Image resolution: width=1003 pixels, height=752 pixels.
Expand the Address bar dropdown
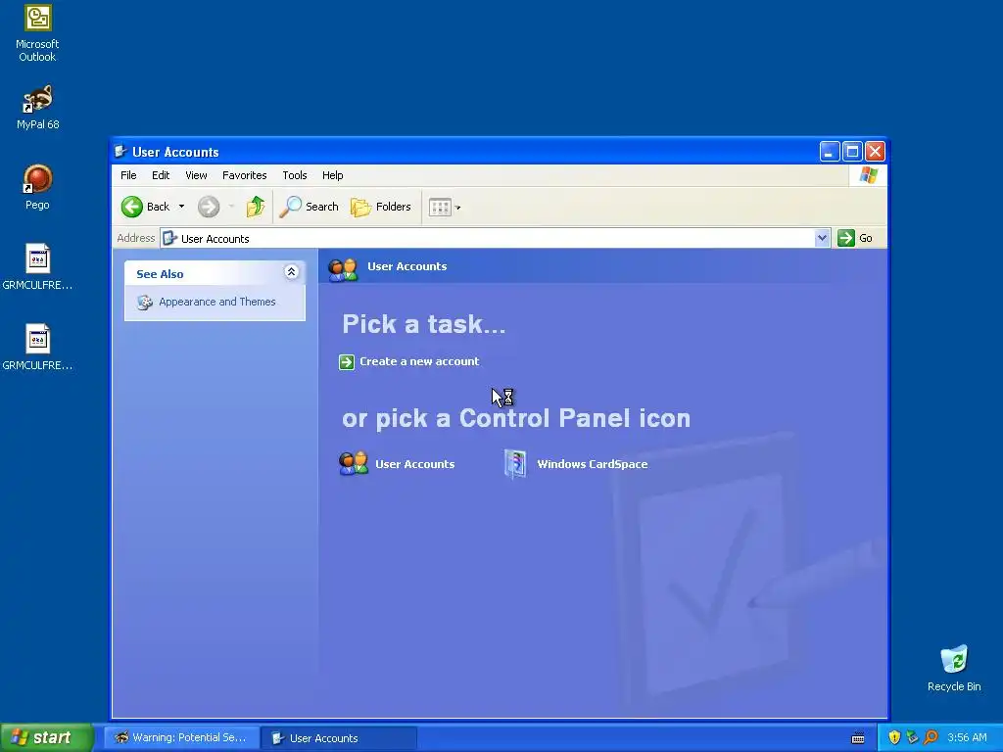(x=822, y=239)
